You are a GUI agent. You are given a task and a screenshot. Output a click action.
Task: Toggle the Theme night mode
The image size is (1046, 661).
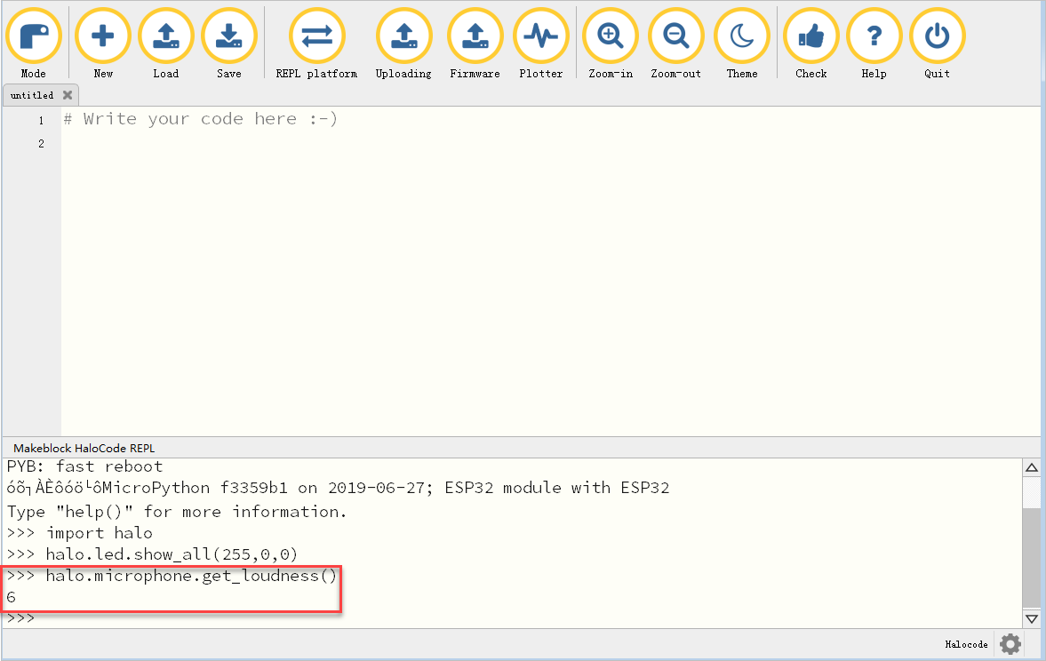pyautogui.click(x=741, y=36)
